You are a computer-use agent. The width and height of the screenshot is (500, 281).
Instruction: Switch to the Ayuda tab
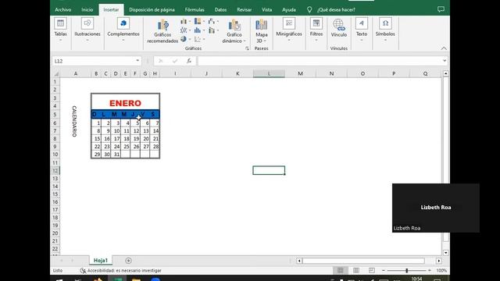(x=289, y=10)
